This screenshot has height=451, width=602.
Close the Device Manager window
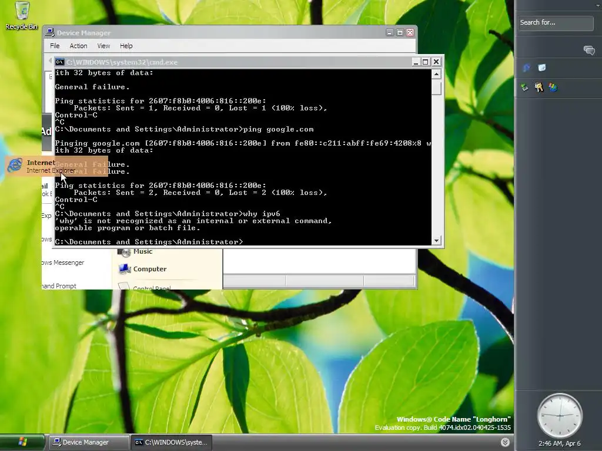pyautogui.click(x=410, y=33)
